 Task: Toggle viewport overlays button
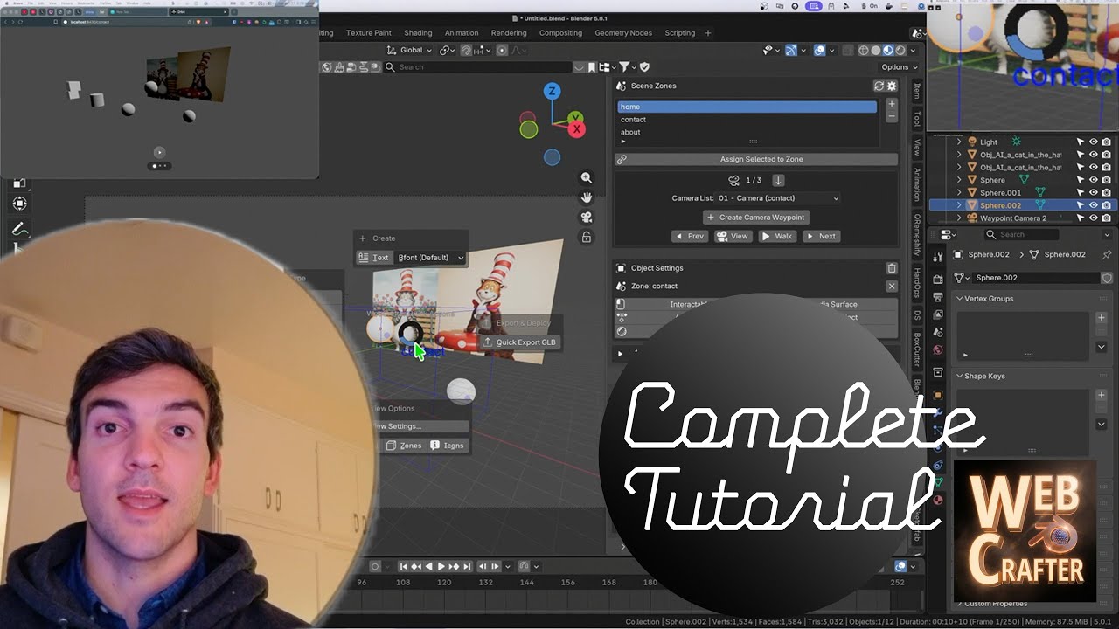[x=819, y=50]
